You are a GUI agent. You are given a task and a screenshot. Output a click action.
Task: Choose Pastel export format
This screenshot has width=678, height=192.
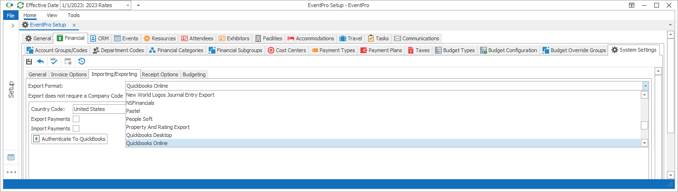(383, 111)
